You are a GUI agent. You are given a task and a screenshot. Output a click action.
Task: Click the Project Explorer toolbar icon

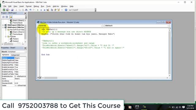52,10
